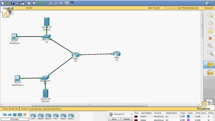215x121 pixels.
Task: Select the lower 2960-24TT switch
Action: click(x=45, y=78)
